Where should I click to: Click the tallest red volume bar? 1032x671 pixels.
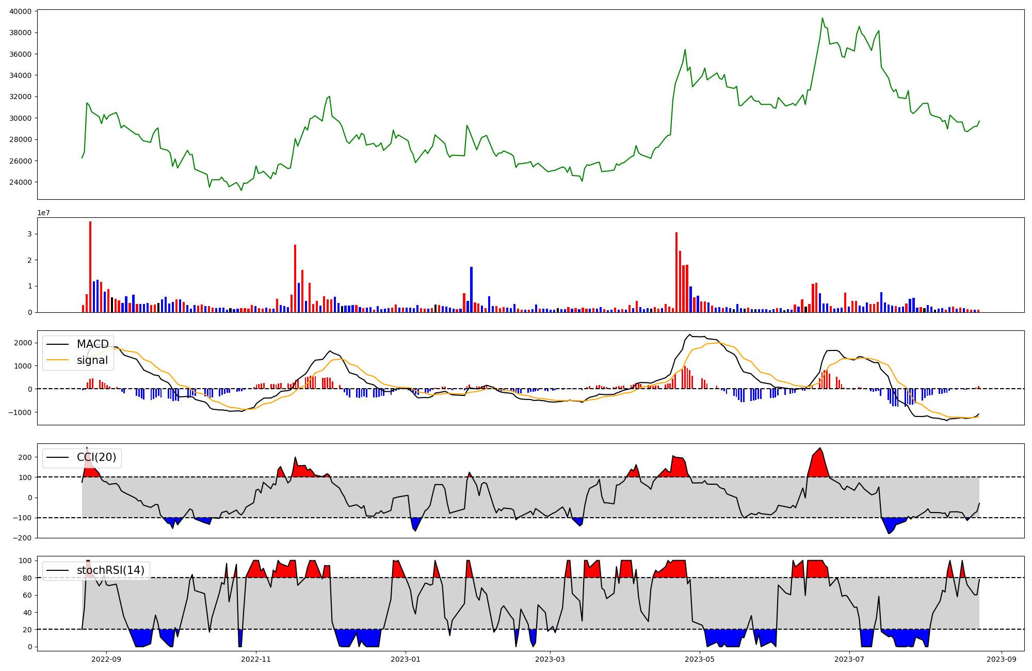[90, 266]
